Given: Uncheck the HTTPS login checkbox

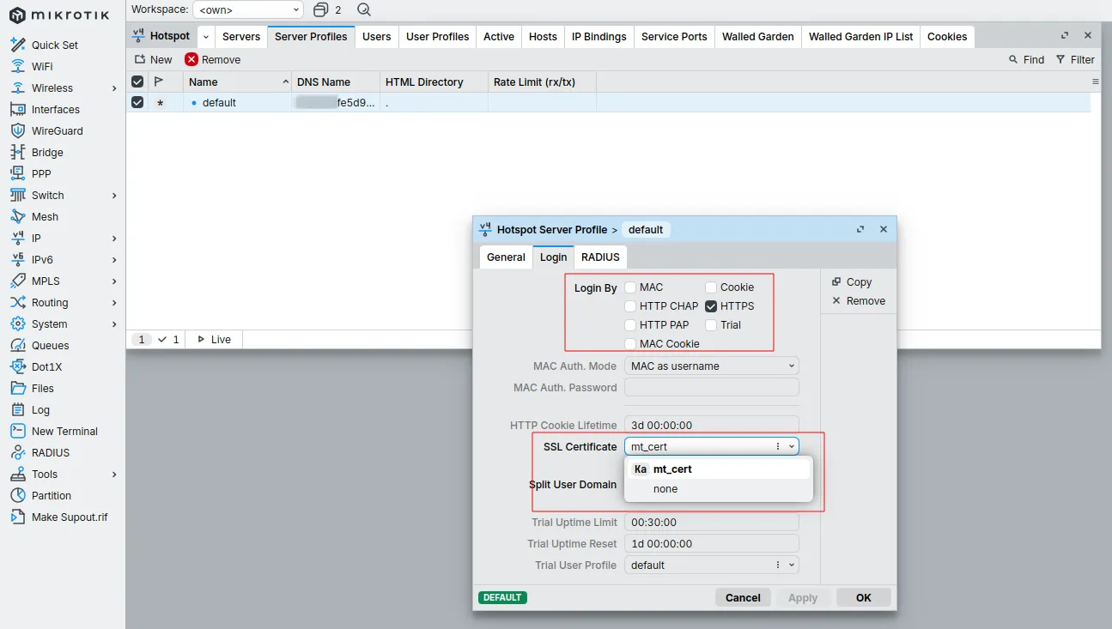Looking at the screenshot, I should click(711, 306).
